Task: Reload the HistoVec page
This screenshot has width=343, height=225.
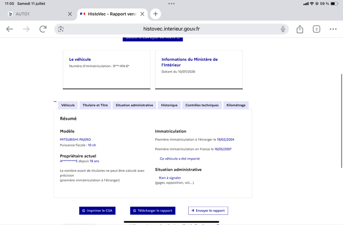Action: pyautogui.click(x=43, y=29)
